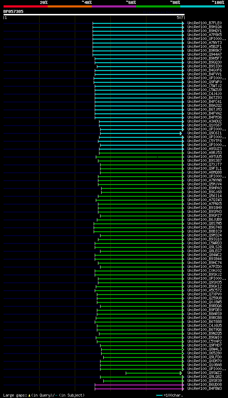
Task: Select the UniRef100_A3ADU2 label
Action: point(205,121)
